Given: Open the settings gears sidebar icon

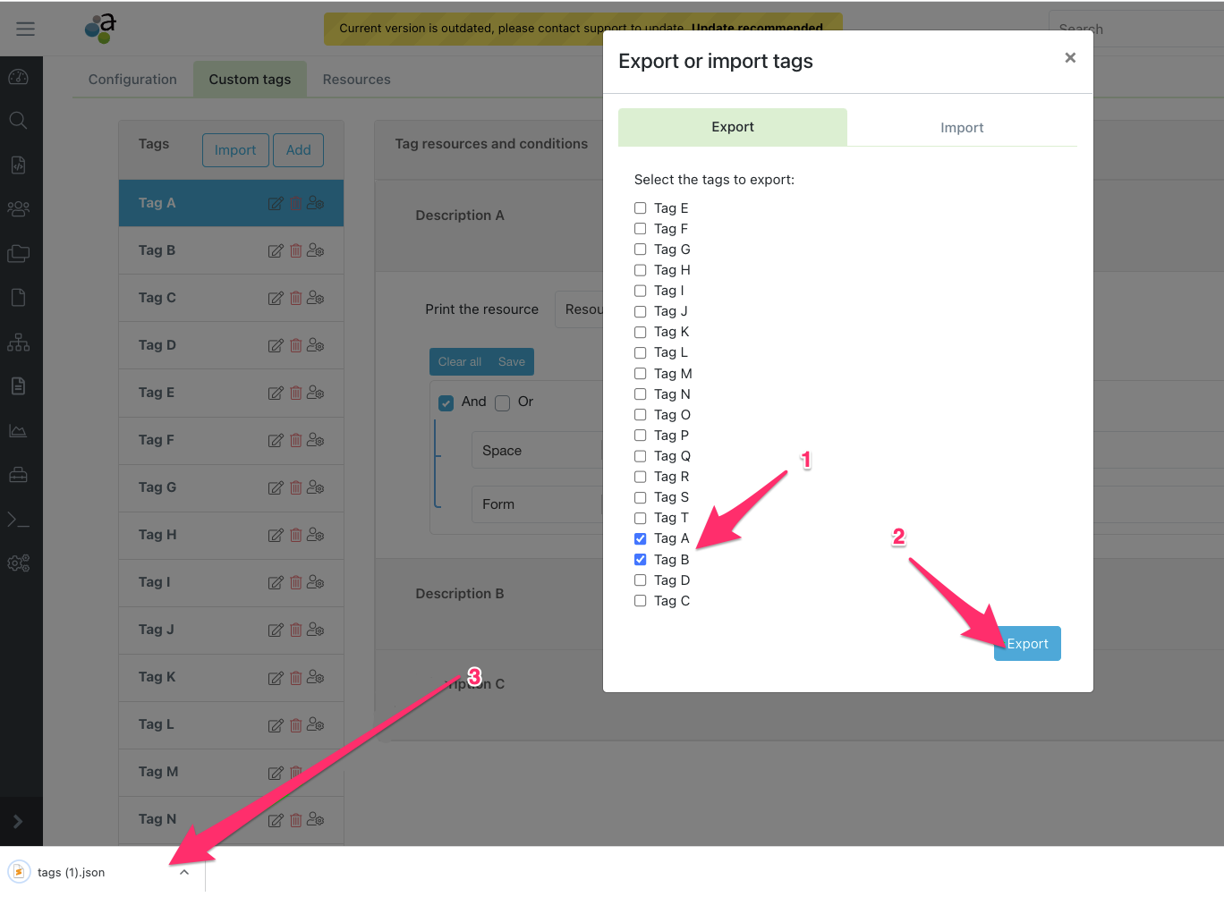Looking at the screenshot, I should [18, 563].
